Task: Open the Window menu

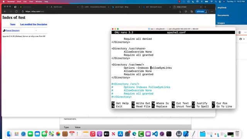Action: (x=39, y=2)
